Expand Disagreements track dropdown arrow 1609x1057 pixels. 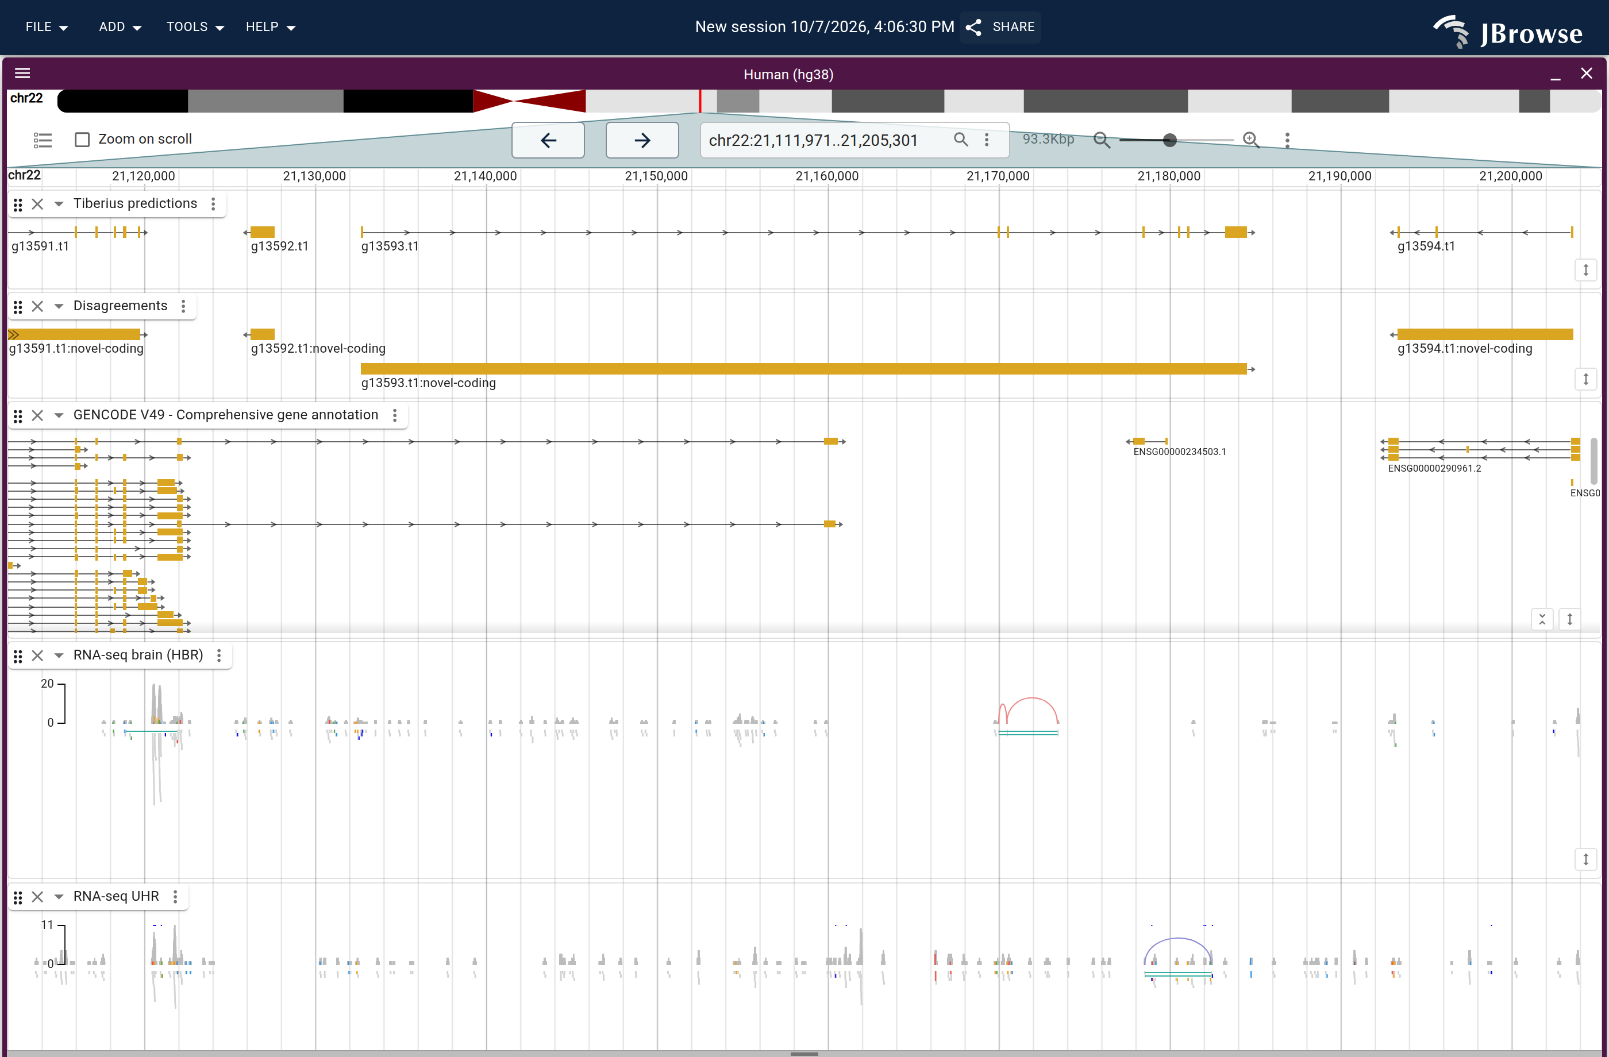[59, 306]
